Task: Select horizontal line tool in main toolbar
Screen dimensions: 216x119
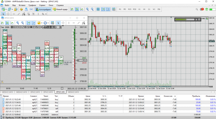Action: pyautogui.click(x=14, y=14)
